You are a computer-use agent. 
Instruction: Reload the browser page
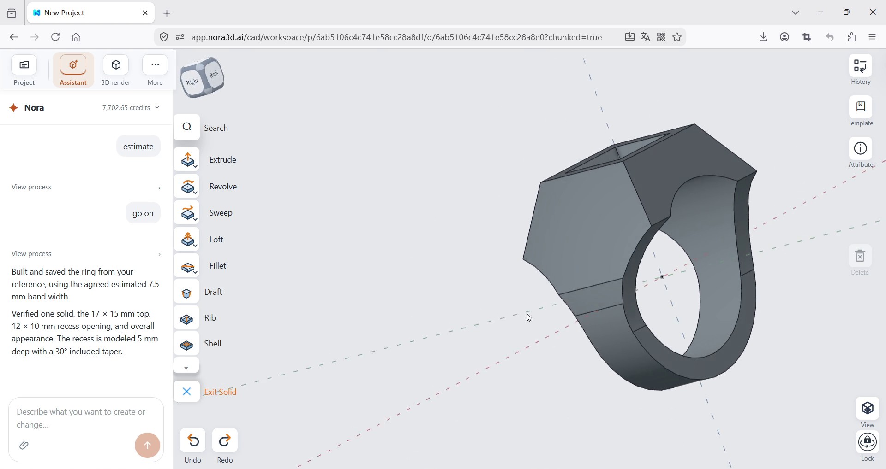click(55, 37)
